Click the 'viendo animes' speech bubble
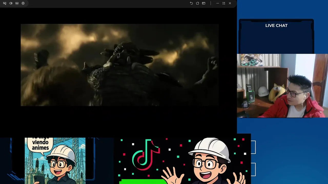Screen dimensions: 328x184 pyautogui.click(x=40, y=145)
